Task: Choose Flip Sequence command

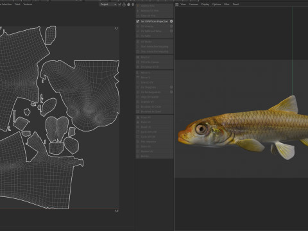Action: click(x=155, y=142)
